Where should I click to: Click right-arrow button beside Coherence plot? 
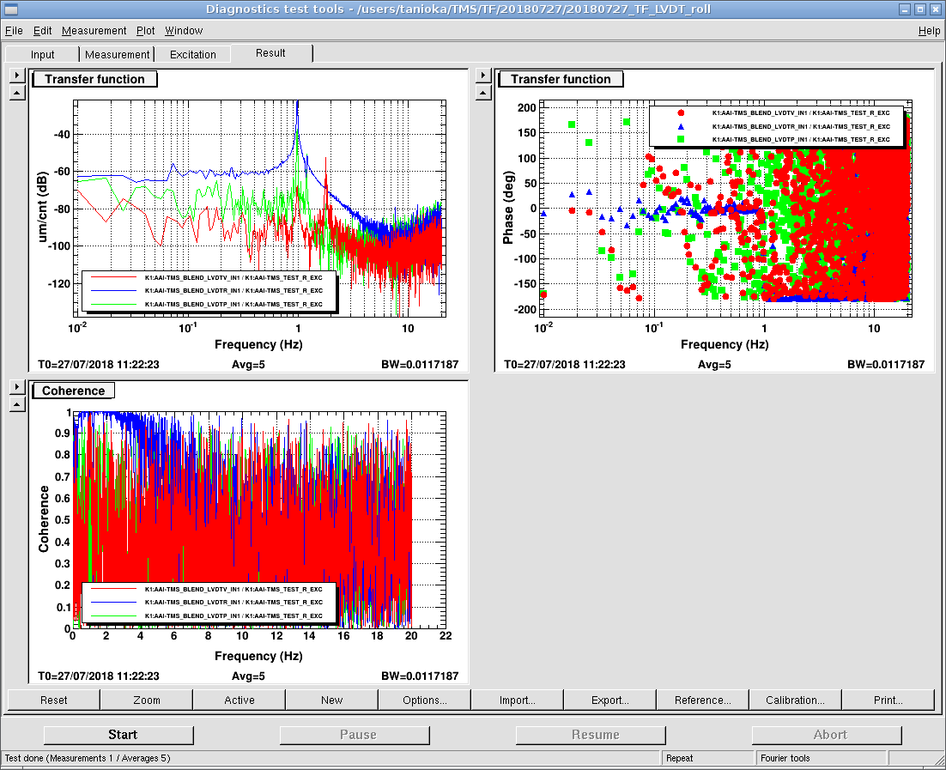[x=16, y=387]
